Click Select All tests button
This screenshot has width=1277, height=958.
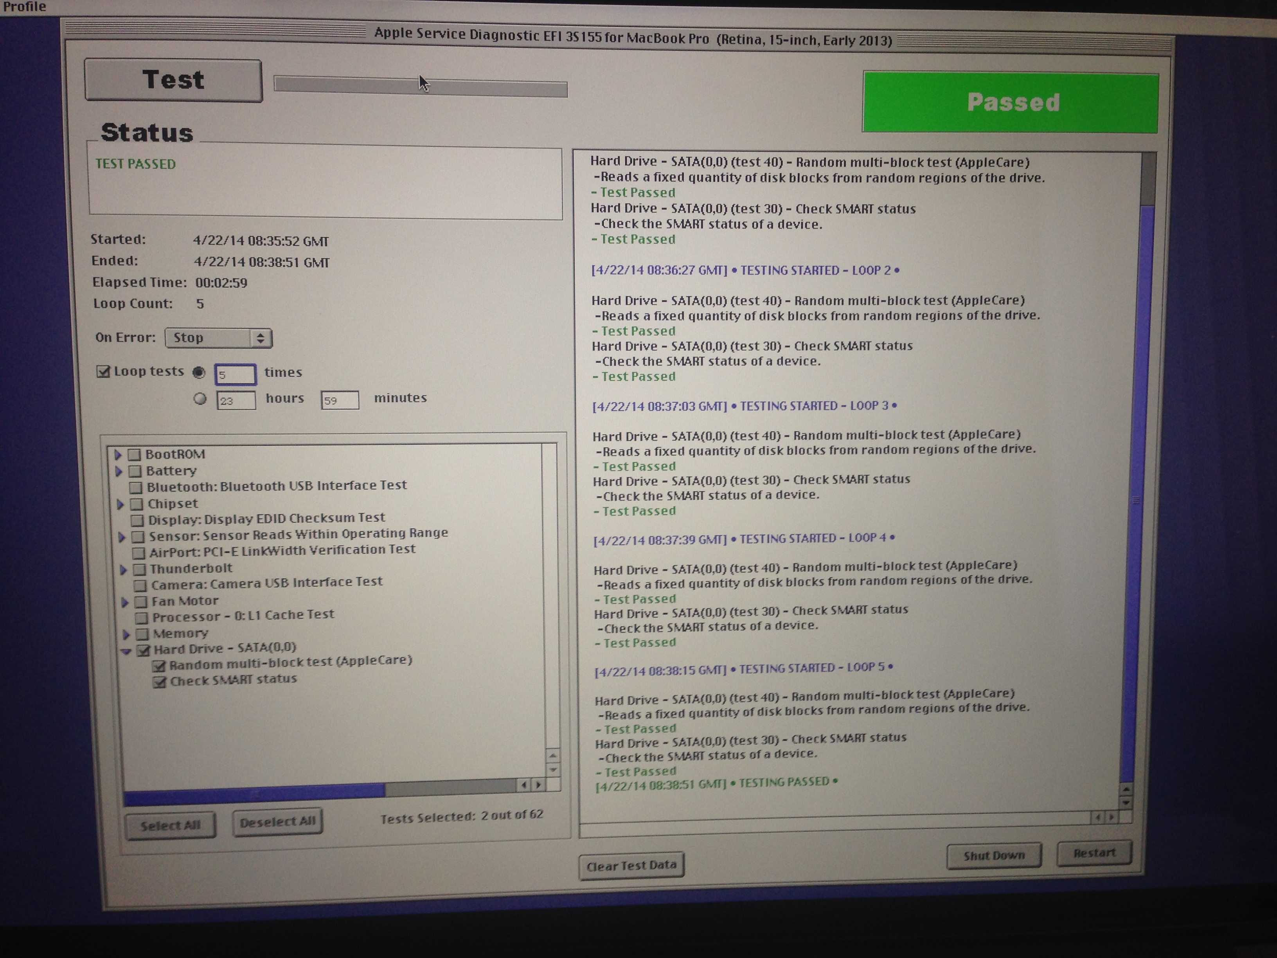[x=170, y=825]
